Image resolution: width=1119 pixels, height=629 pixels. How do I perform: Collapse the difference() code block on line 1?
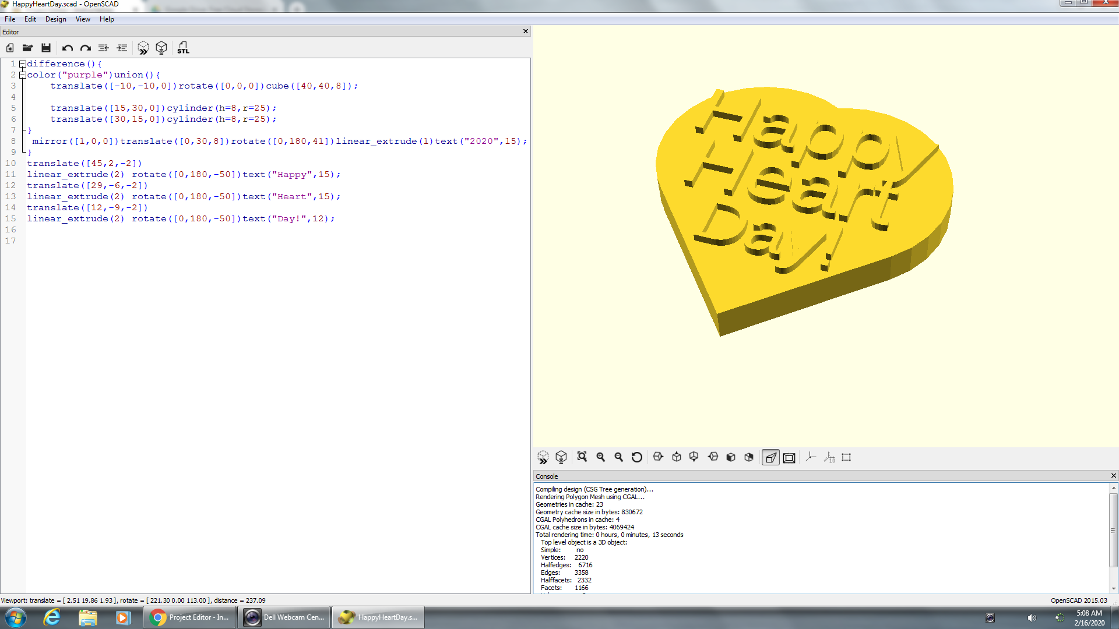pyautogui.click(x=22, y=63)
